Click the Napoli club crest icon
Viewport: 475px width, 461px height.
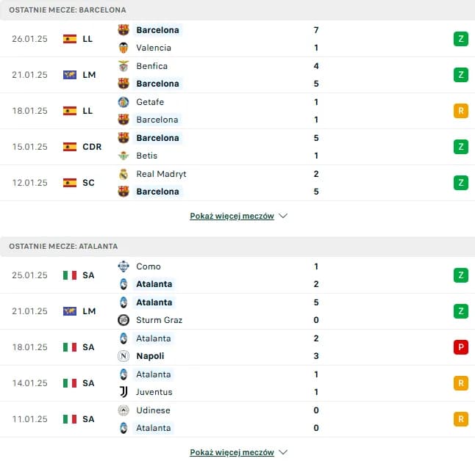124,356
